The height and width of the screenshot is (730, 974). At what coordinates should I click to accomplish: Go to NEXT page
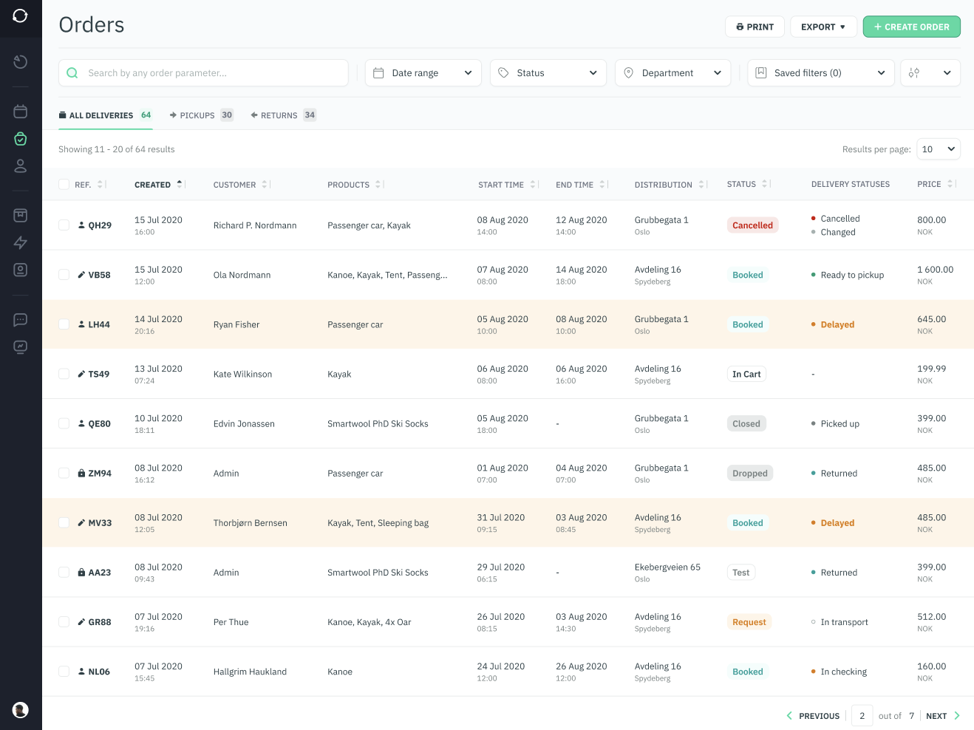[x=943, y=716]
